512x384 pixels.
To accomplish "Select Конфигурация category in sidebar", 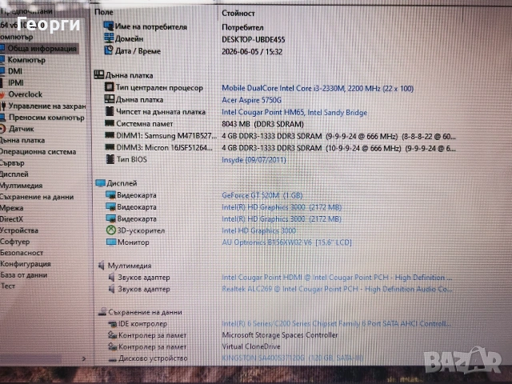I will coord(25,264).
